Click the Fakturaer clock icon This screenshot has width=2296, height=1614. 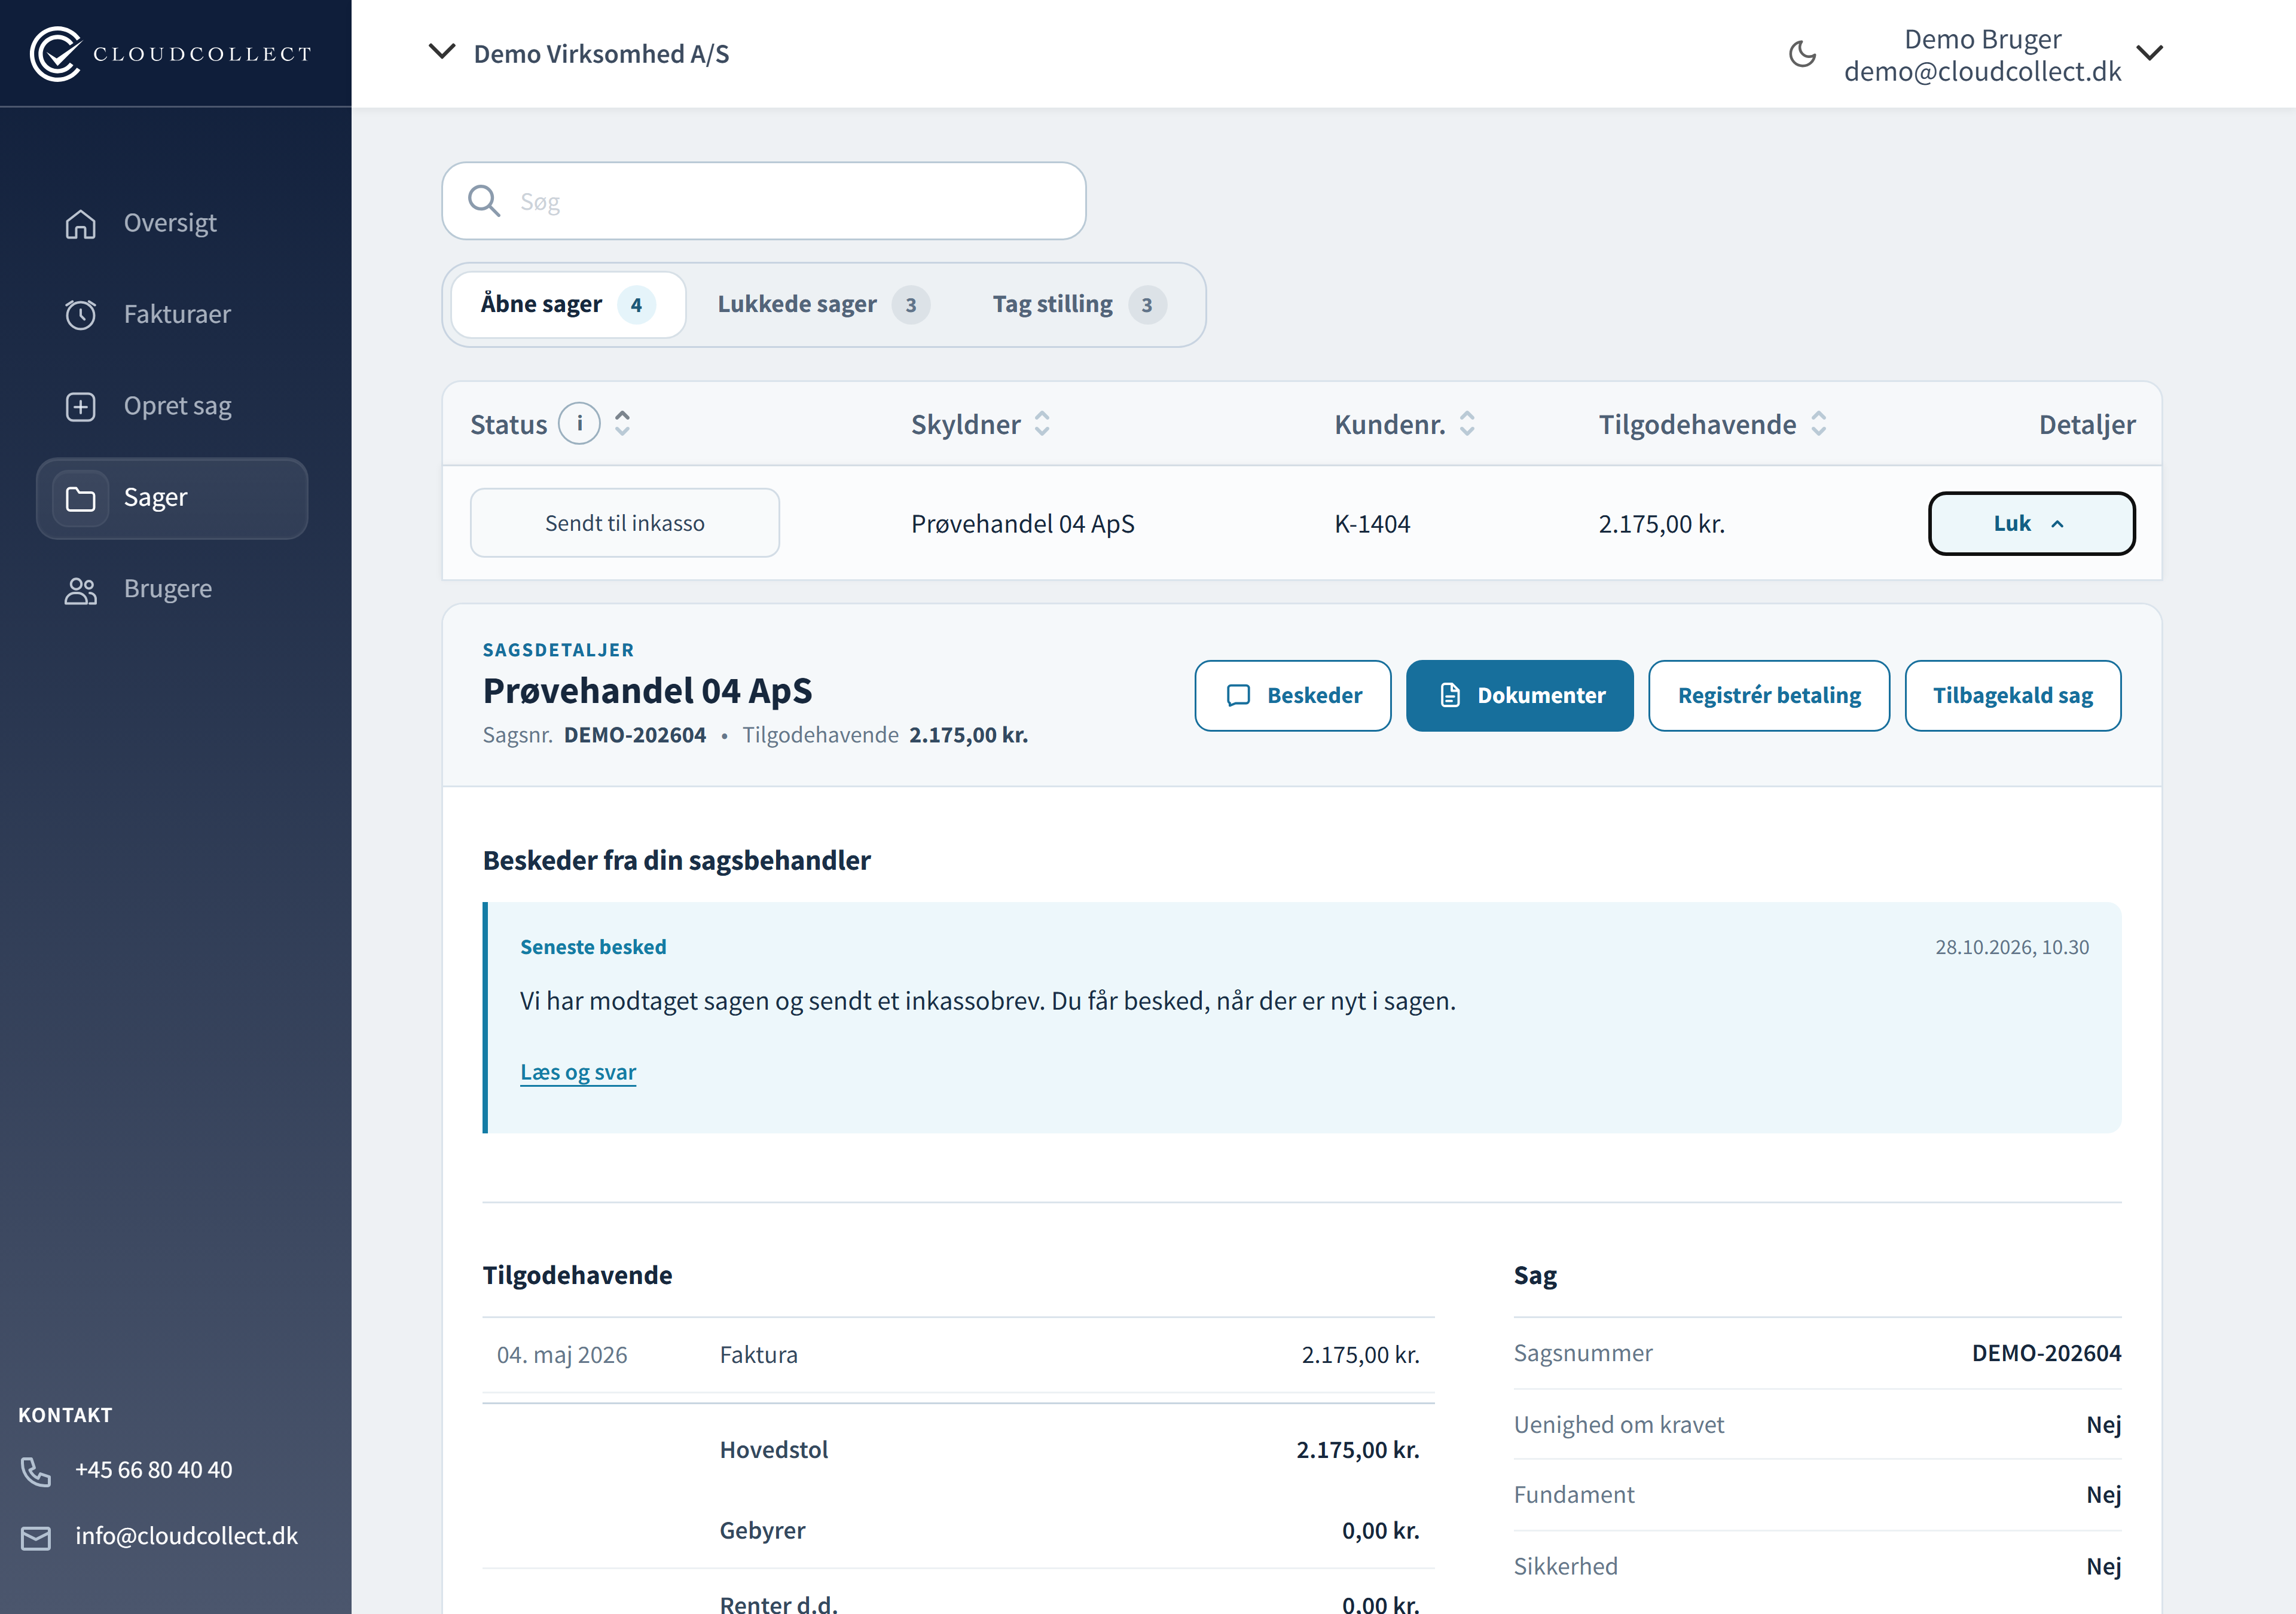pos(81,315)
